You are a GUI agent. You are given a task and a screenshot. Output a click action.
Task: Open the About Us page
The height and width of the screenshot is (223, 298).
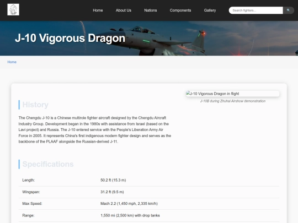point(124,10)
